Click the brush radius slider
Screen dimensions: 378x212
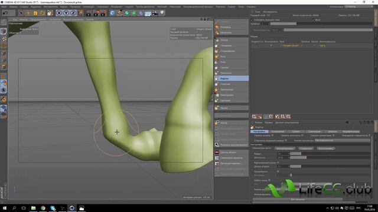330,153
